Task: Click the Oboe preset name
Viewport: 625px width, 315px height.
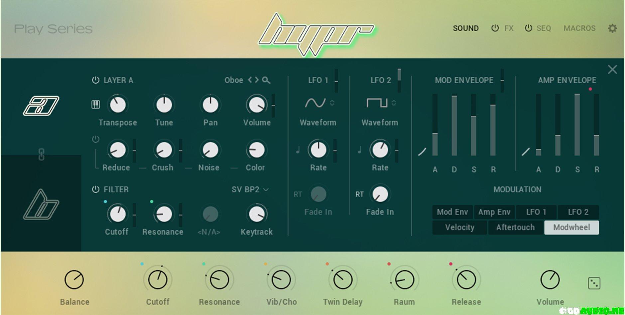Action: coord(234,80)
